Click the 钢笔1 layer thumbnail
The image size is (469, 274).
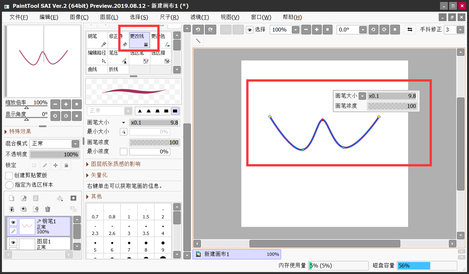click(x=27, y=226)
